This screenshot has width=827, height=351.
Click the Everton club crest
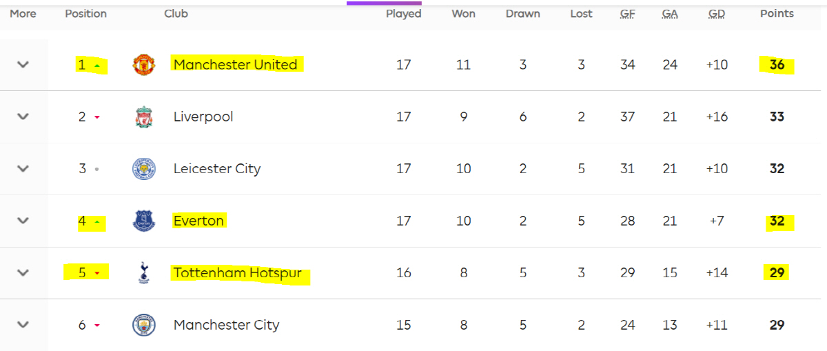click(144, 221)
